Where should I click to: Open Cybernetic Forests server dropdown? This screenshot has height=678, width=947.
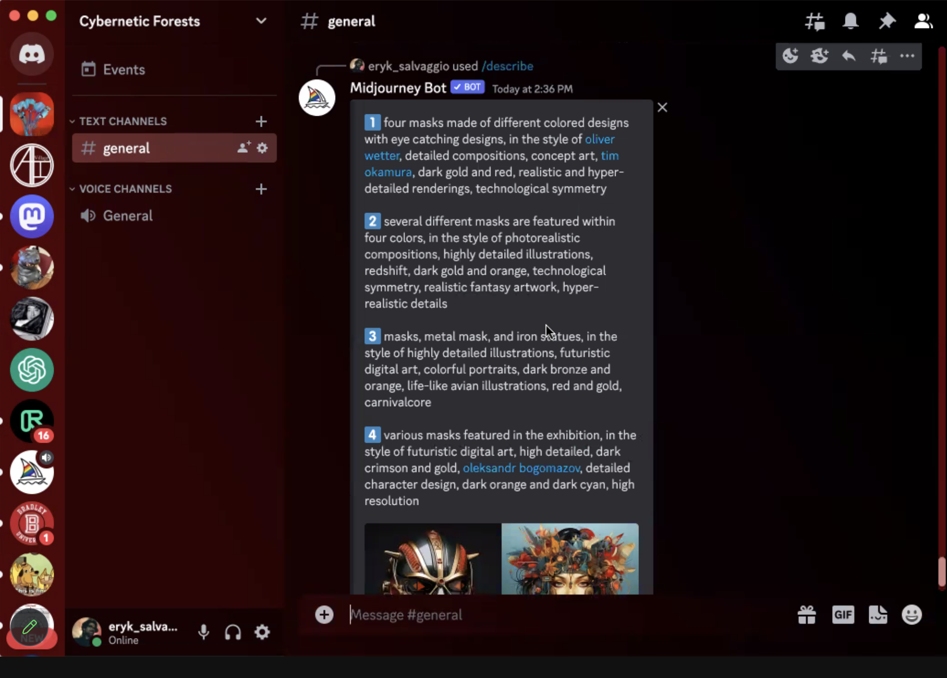pyautogui.click(x=261, y=21)
